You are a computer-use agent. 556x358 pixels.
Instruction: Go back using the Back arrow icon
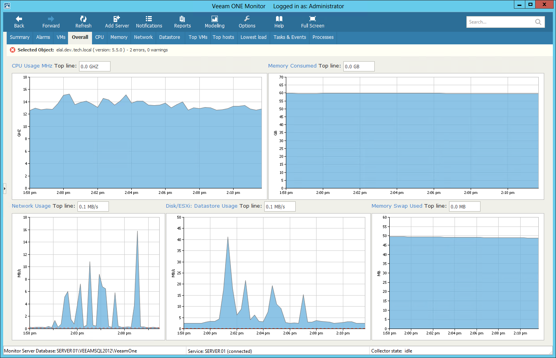click(19, 18)
